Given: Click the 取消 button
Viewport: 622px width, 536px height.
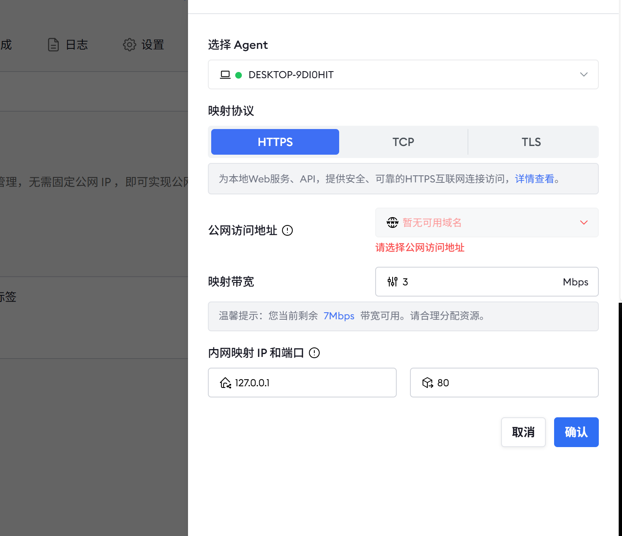Looking at the screenshot, I should pos(523,432).
